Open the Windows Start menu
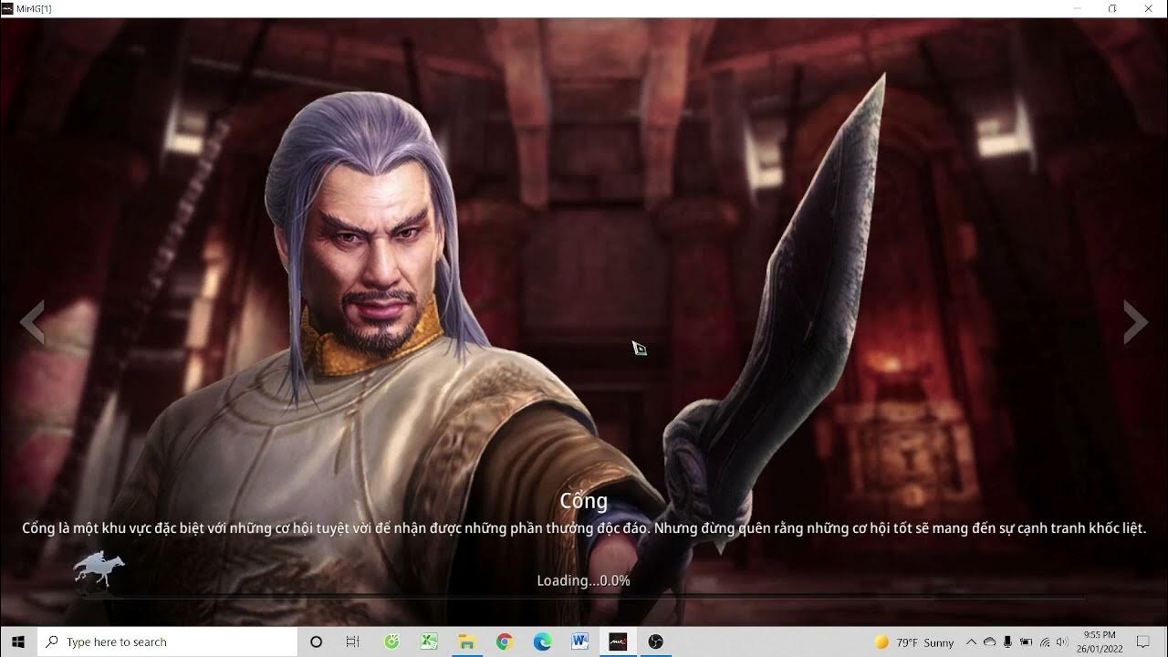 tap(17, 641)
